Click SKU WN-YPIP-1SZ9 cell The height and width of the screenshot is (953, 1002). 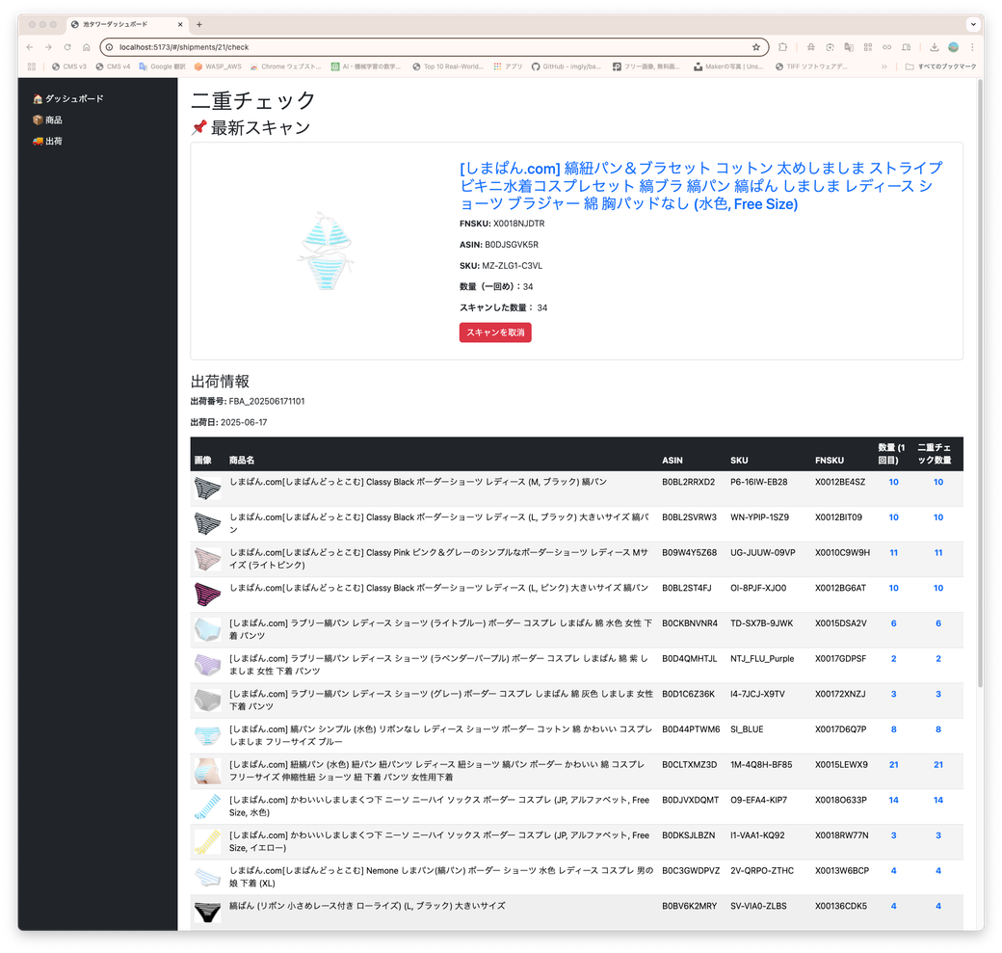coord(759,517)
